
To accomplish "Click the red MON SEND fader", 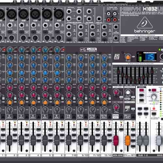I will coord(116,141).
